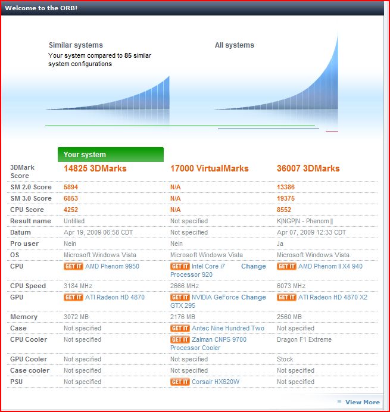This screenshot has width=390, height=412.
Task: Open the Intel Core i7 Processor 920 link
Action: 198,270
